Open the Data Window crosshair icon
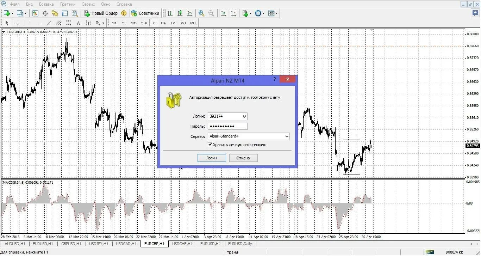 coord(45,13)
